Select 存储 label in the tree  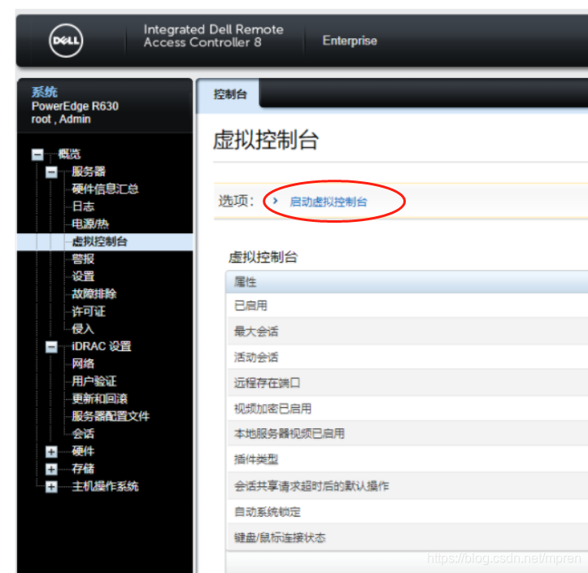(83, 469)
